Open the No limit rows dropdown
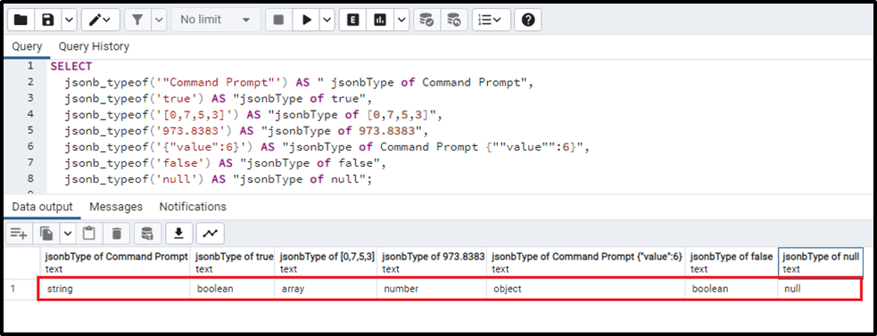The height and width of the screenshot is (336, 877). [x=216, y=20]
